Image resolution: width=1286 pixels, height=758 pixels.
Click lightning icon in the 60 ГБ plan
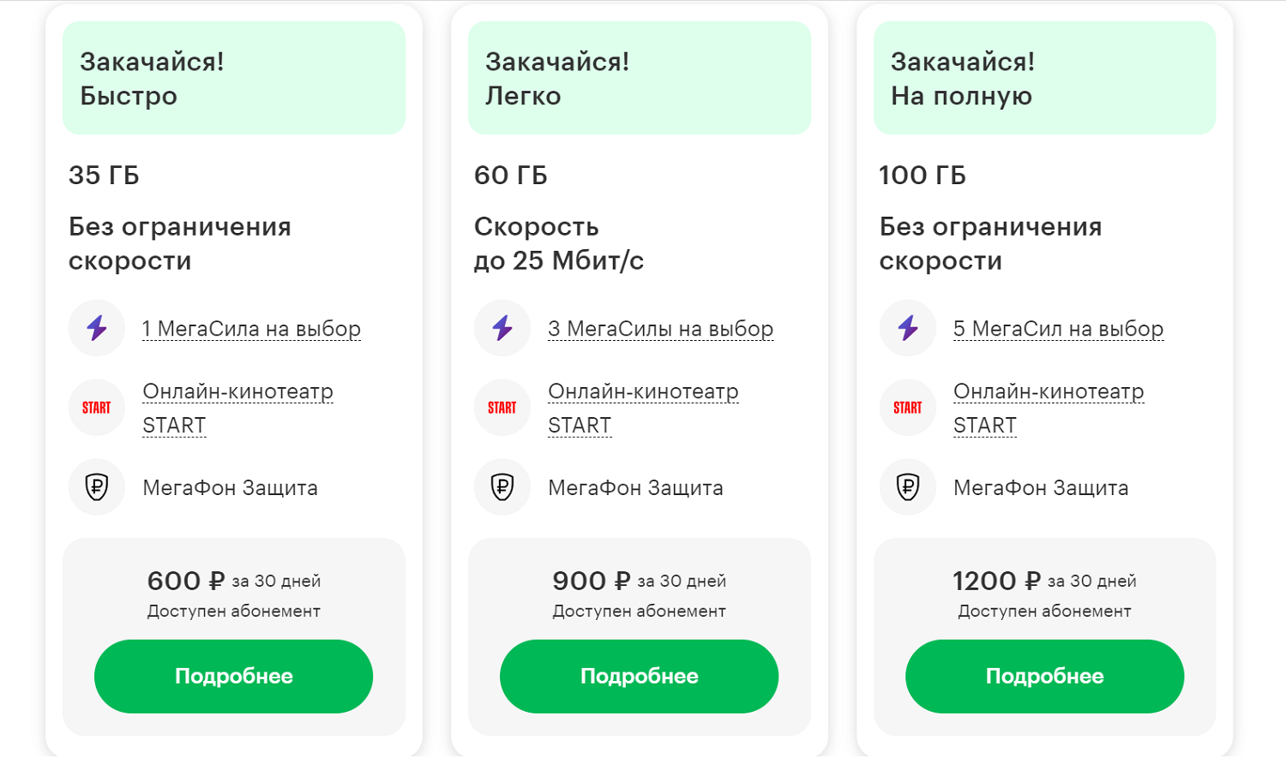pyautogui.click(x=502, y=328)
